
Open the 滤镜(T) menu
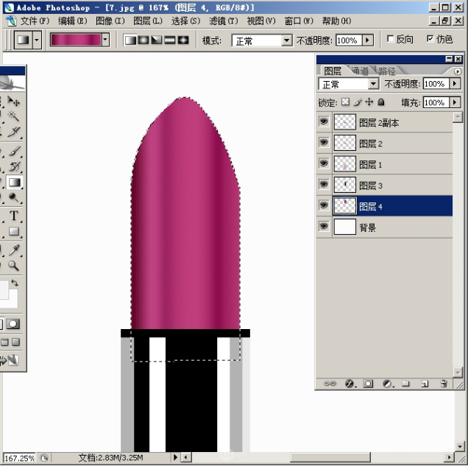pyautogui.click(x=223, y=21)
